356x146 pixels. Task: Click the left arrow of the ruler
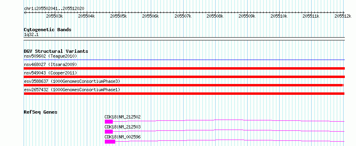pyautogui.click(x=25, y=12)
